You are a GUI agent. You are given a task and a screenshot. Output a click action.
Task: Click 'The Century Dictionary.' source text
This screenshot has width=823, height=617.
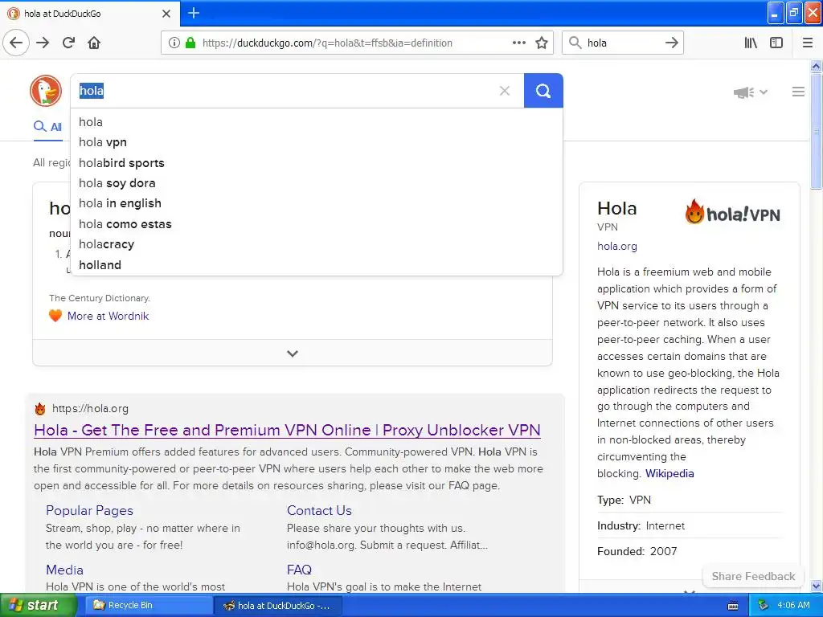click(100, 298)
